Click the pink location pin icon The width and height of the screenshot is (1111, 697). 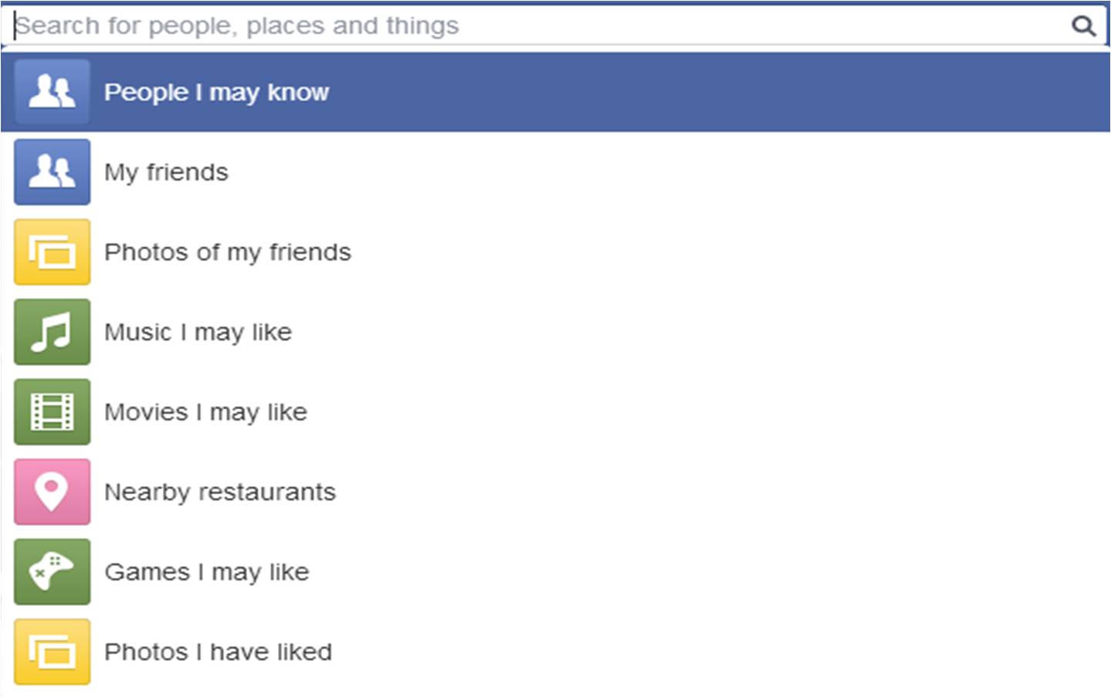point(52,492)
